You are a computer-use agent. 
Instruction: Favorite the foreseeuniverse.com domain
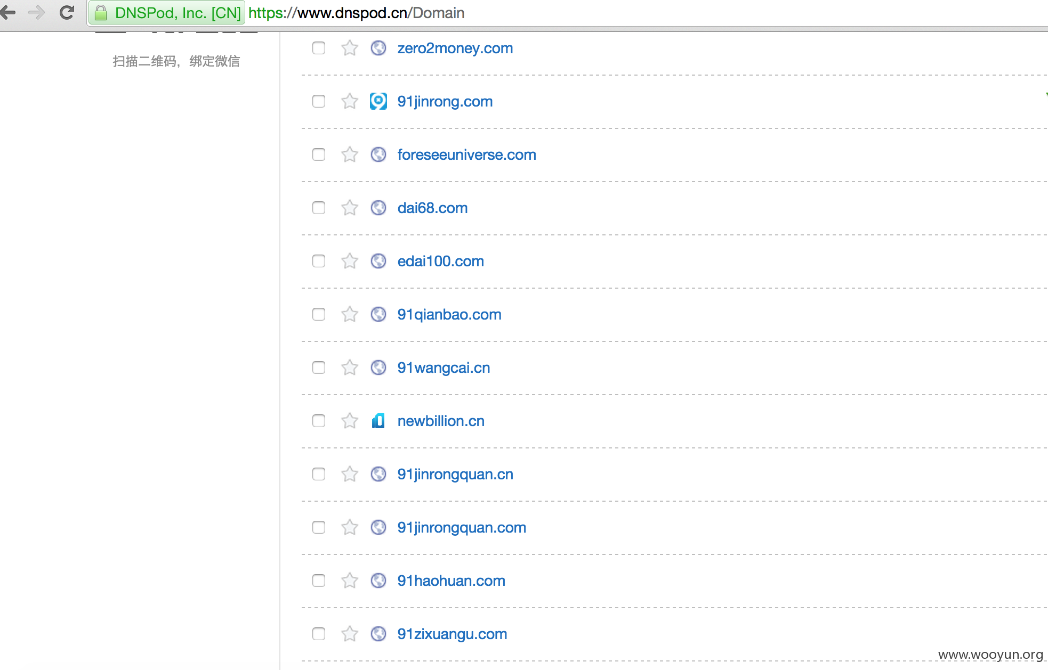click(x=350, y=154)
